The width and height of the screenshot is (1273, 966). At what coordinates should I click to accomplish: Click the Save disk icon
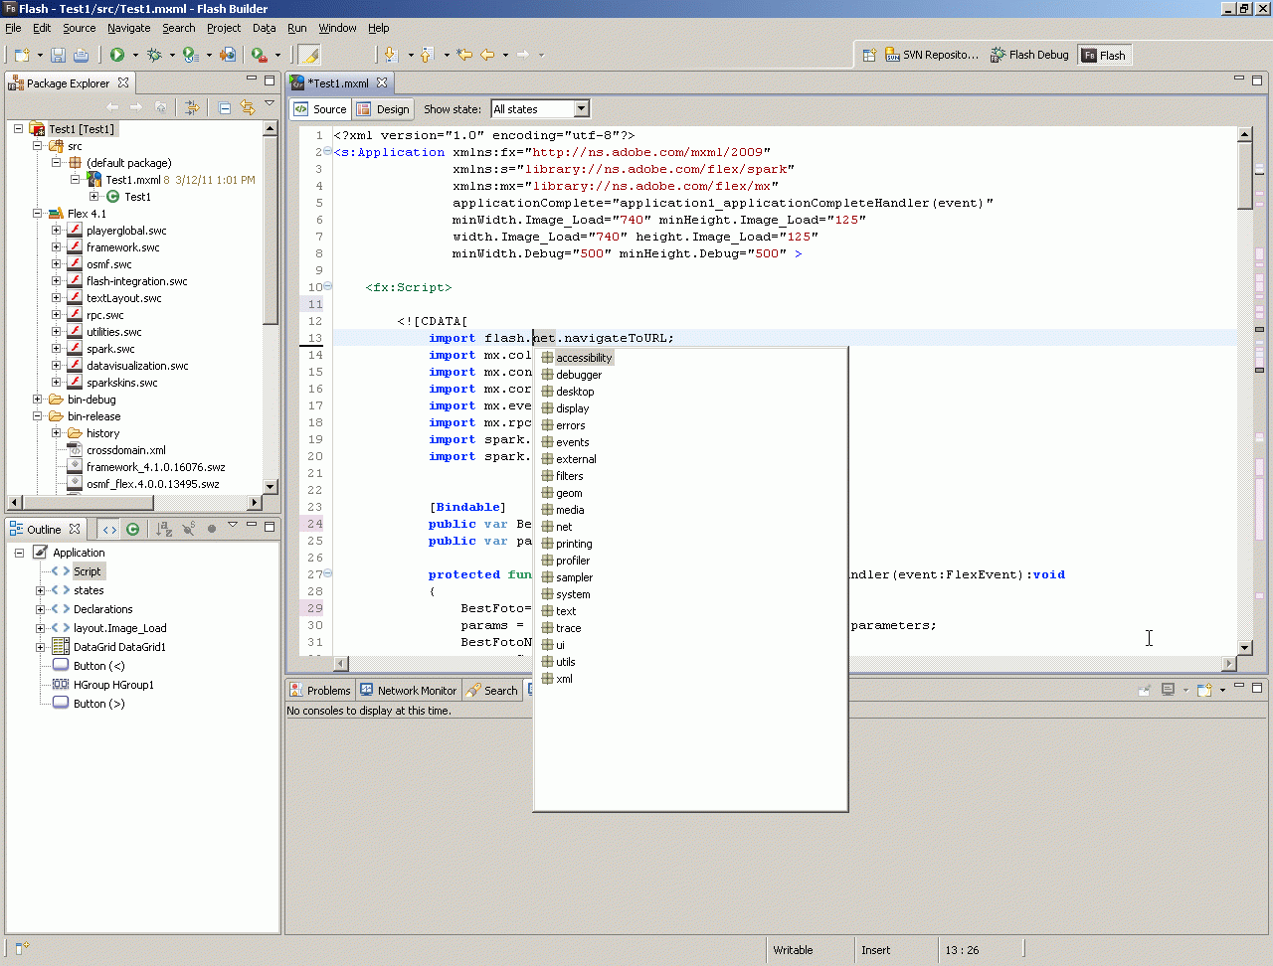(x=58, y=55)
